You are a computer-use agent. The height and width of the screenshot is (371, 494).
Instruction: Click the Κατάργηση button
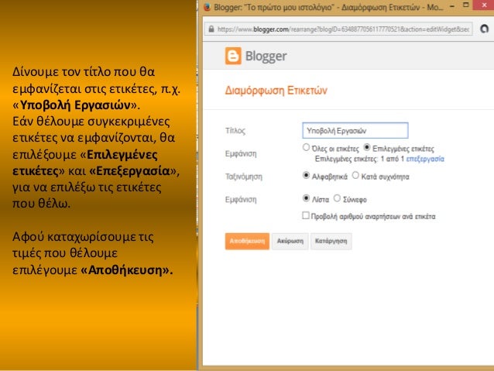[x=331, y=241]
